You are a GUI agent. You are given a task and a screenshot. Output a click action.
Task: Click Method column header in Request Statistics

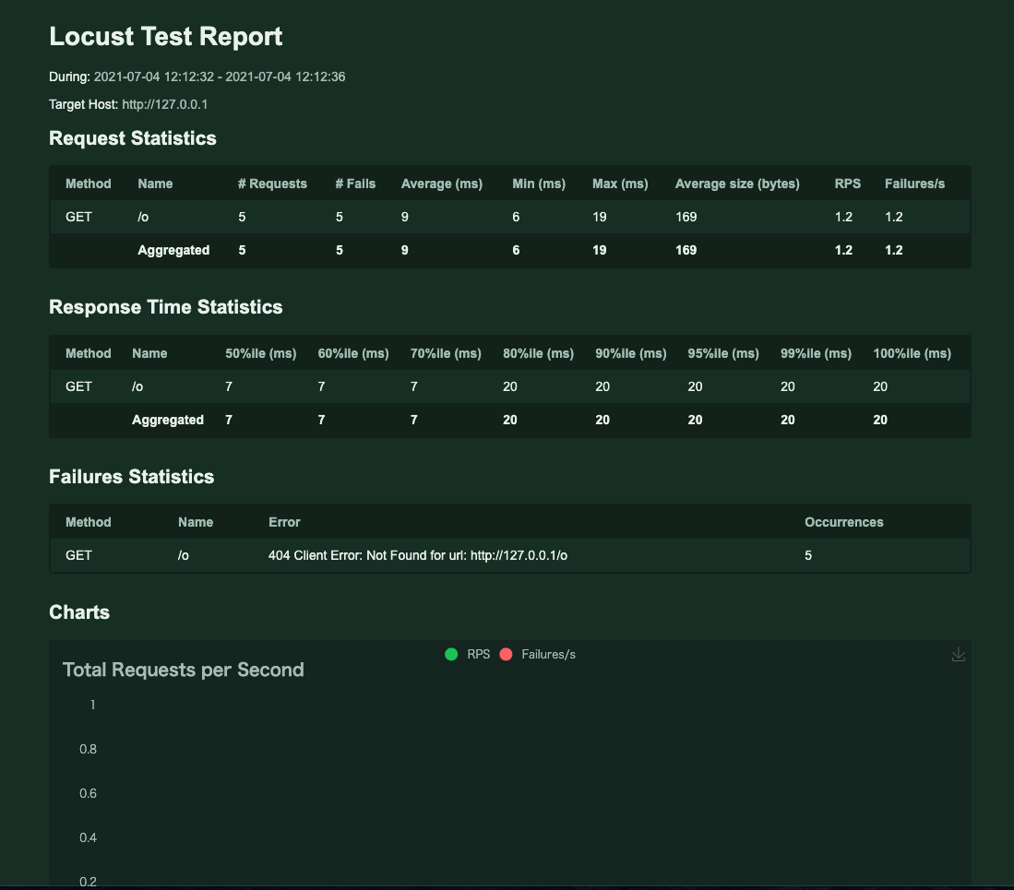88,184
